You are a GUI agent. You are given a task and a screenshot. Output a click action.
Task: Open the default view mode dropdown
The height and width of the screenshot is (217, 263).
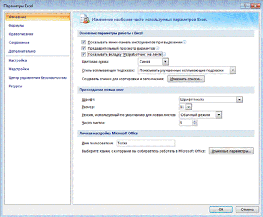tap(219, 115)
